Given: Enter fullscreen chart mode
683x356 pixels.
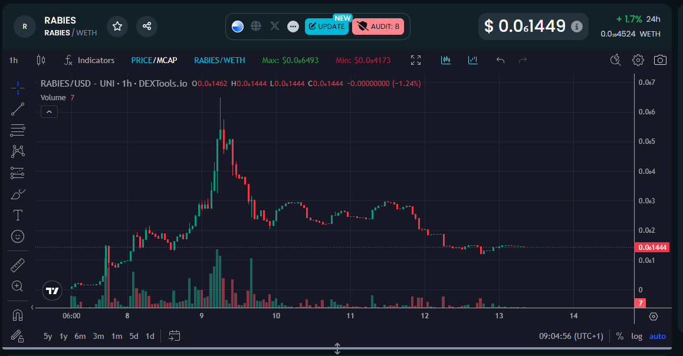Looking at the screenshot, I should point(416,60).
